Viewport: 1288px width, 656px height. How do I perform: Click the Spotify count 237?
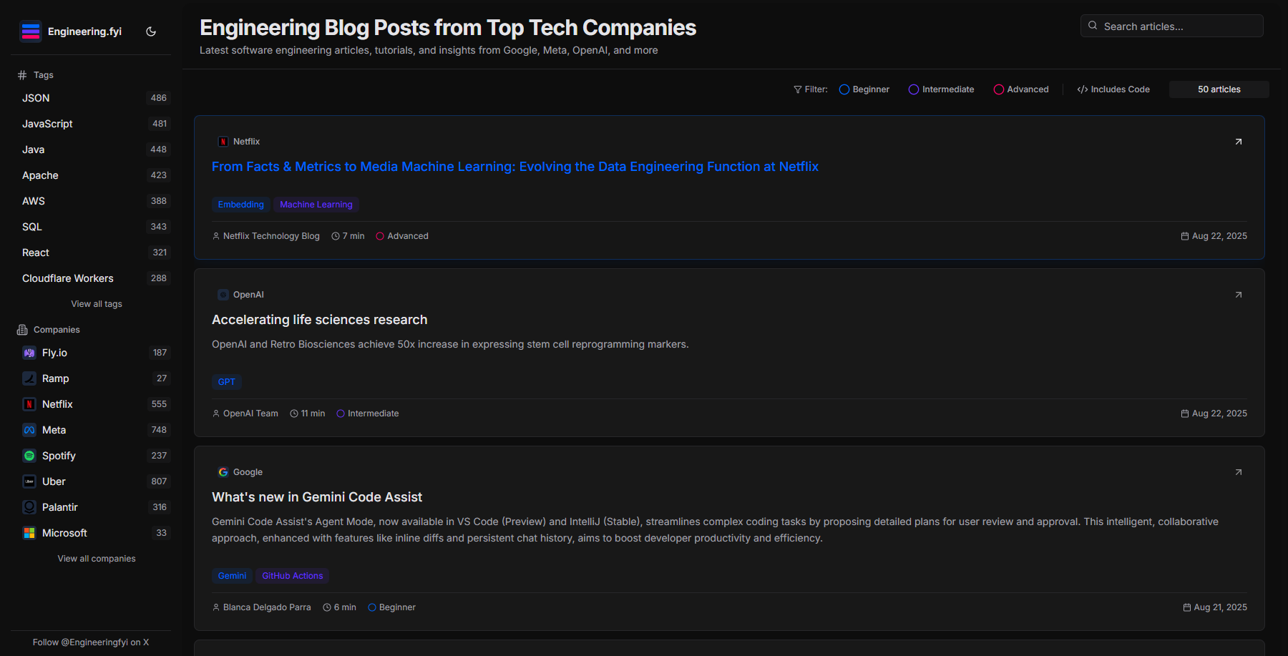pos(159,456)
